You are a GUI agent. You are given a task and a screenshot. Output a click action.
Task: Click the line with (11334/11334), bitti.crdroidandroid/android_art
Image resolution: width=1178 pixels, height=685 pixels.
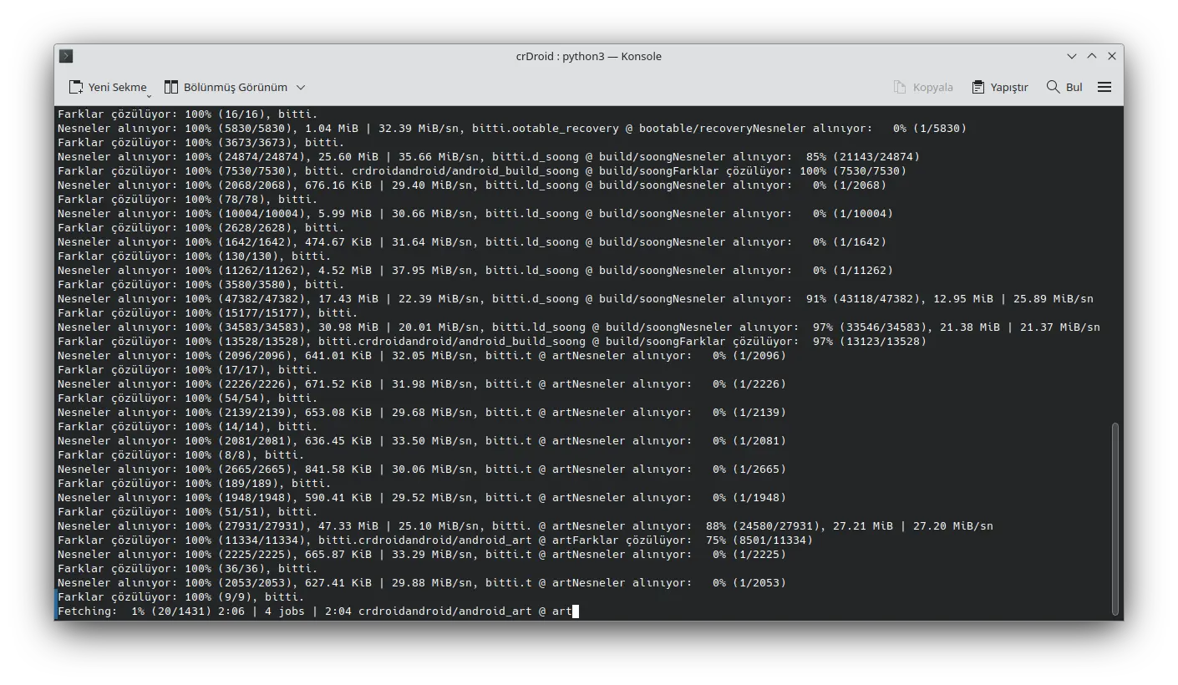(x=434, y=540)
